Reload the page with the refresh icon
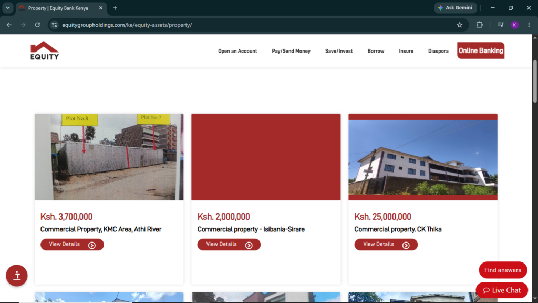The height and width of the screenshot is (303, 538). [x=37, y=25]
